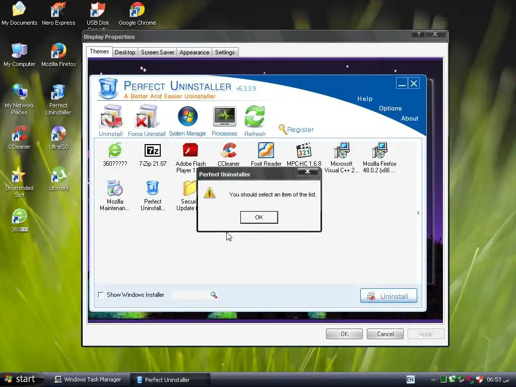Open the Settings tab

pyautogui.click(x=225, y=52)
